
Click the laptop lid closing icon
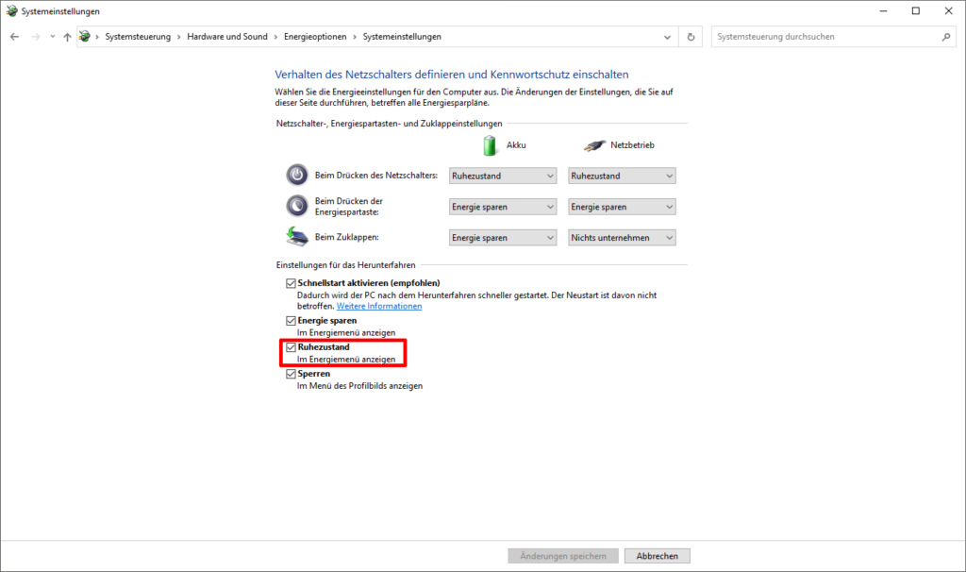tap(297, 237)
